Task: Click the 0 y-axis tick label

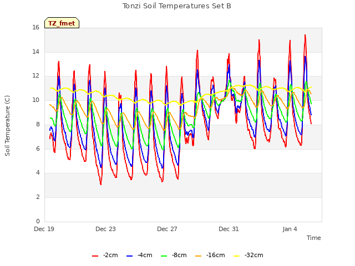Action: [x=38, y=221]
